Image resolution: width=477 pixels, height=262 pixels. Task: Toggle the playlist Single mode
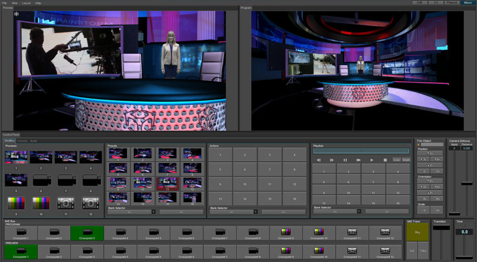[406, 160]
